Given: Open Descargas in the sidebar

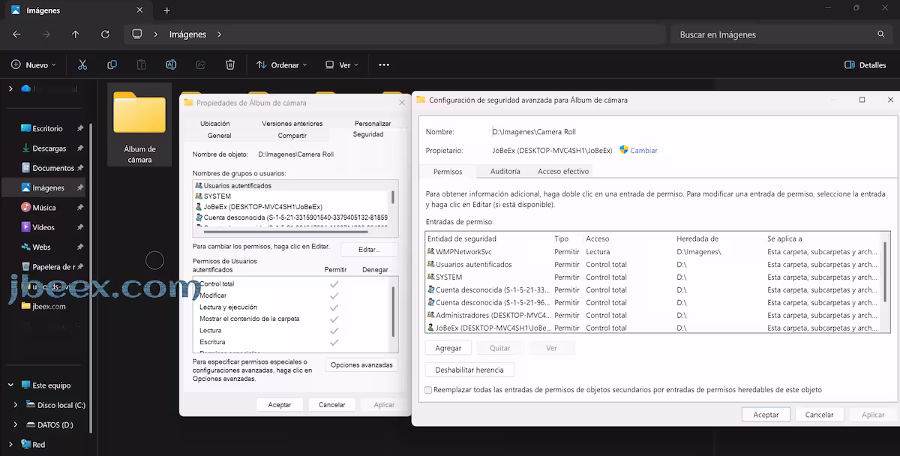Looking at the screenshot, I should click(x=49, y=148).
